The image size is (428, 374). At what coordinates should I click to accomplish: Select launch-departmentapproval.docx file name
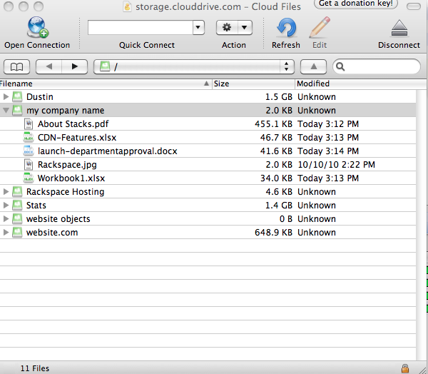coord(108,151)
